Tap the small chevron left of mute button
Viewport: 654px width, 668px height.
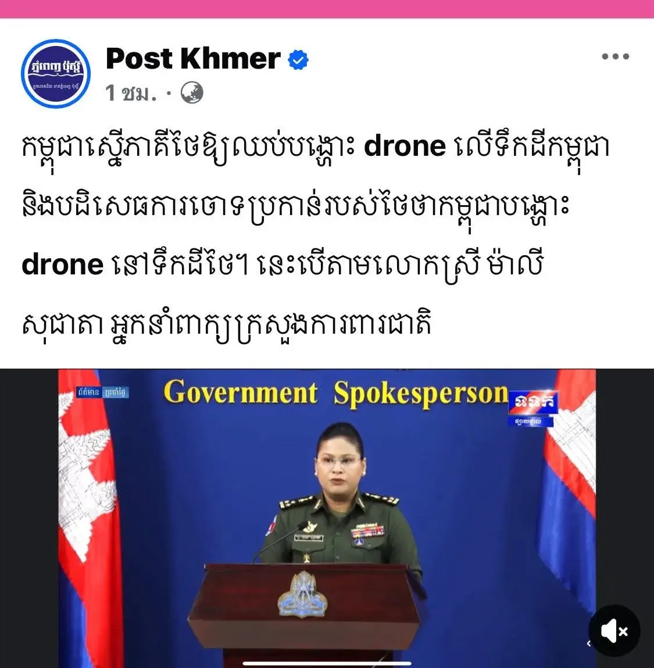pyautogui.click(x=588, y=643)
